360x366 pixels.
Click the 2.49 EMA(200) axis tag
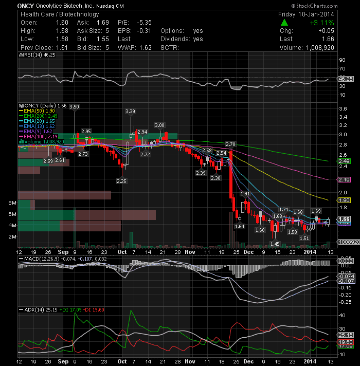344,161
